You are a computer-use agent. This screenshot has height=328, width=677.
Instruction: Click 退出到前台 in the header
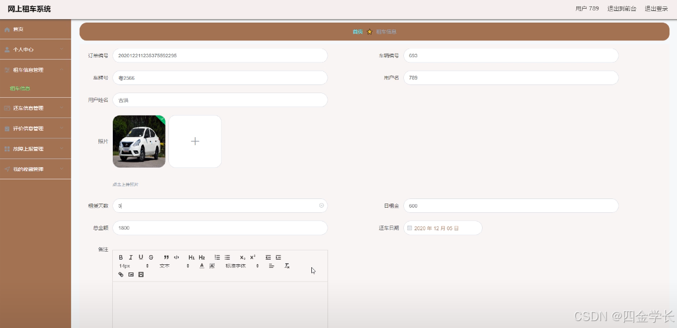point(621,9)
